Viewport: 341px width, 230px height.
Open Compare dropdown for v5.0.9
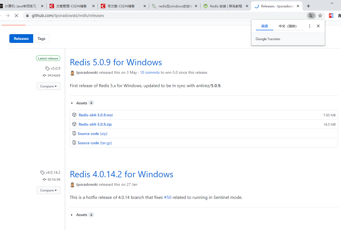pos(49,86)
